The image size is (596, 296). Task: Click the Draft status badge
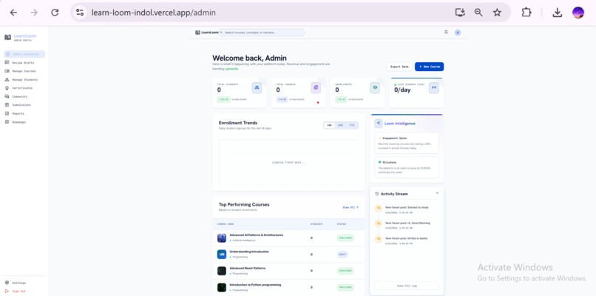[342, 255]
